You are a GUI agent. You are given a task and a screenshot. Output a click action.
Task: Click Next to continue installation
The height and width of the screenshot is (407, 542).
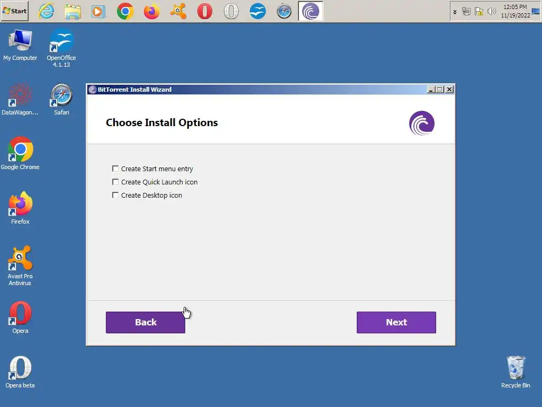pos(396,322)
